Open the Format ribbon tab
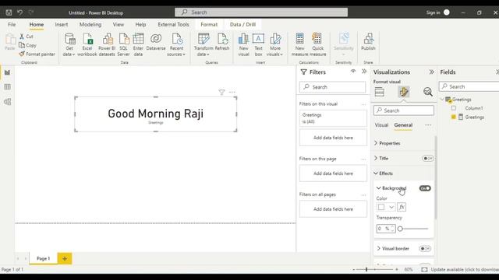Viewport: 499px width, 280px height. (x=209, y=24)
